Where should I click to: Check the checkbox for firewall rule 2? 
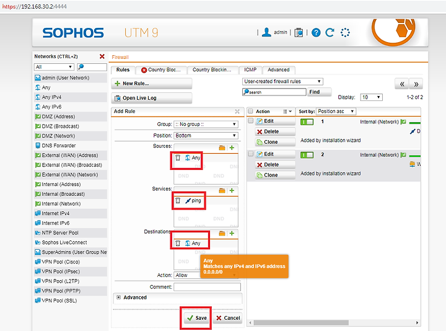(x=251, y=154)
